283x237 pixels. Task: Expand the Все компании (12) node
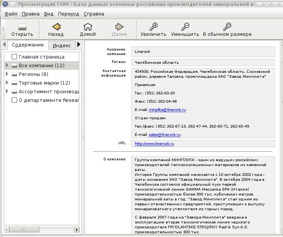tap(7, 65)
